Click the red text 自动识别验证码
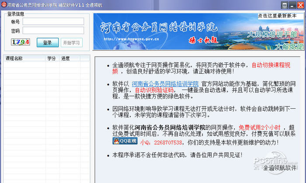The image size is (306, 183). click(154, 90)
